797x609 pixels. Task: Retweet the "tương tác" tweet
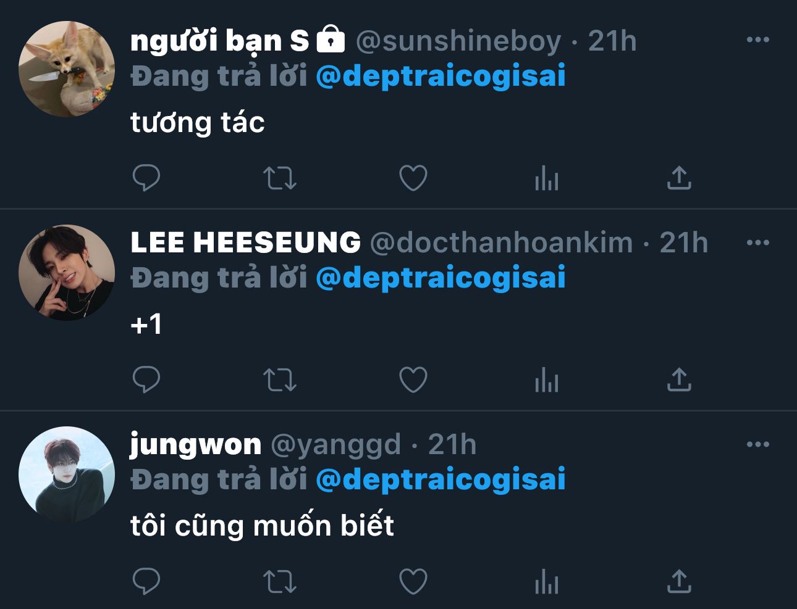click(280, 178)
